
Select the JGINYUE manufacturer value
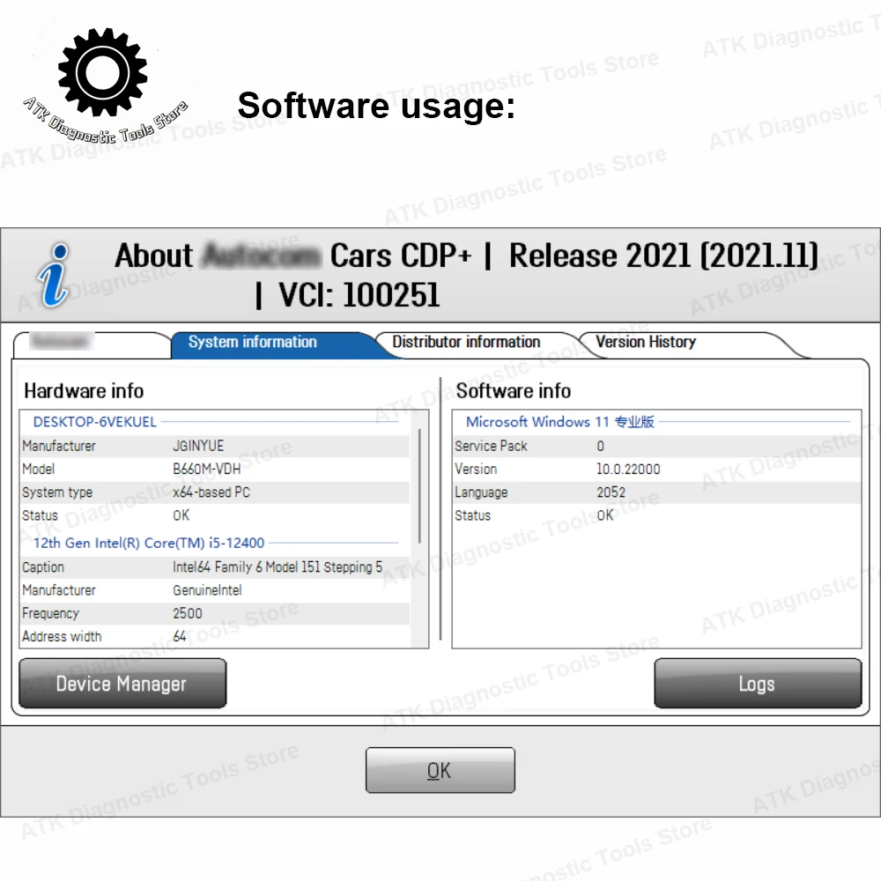pyautogui.click(x=198, y=446)
